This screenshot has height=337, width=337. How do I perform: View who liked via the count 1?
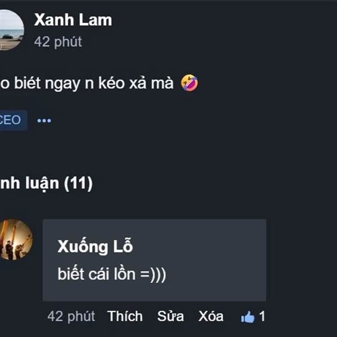(262, 316)
